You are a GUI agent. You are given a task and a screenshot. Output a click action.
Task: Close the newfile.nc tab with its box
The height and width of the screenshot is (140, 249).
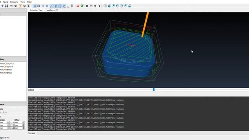click(x=57, y=10)
